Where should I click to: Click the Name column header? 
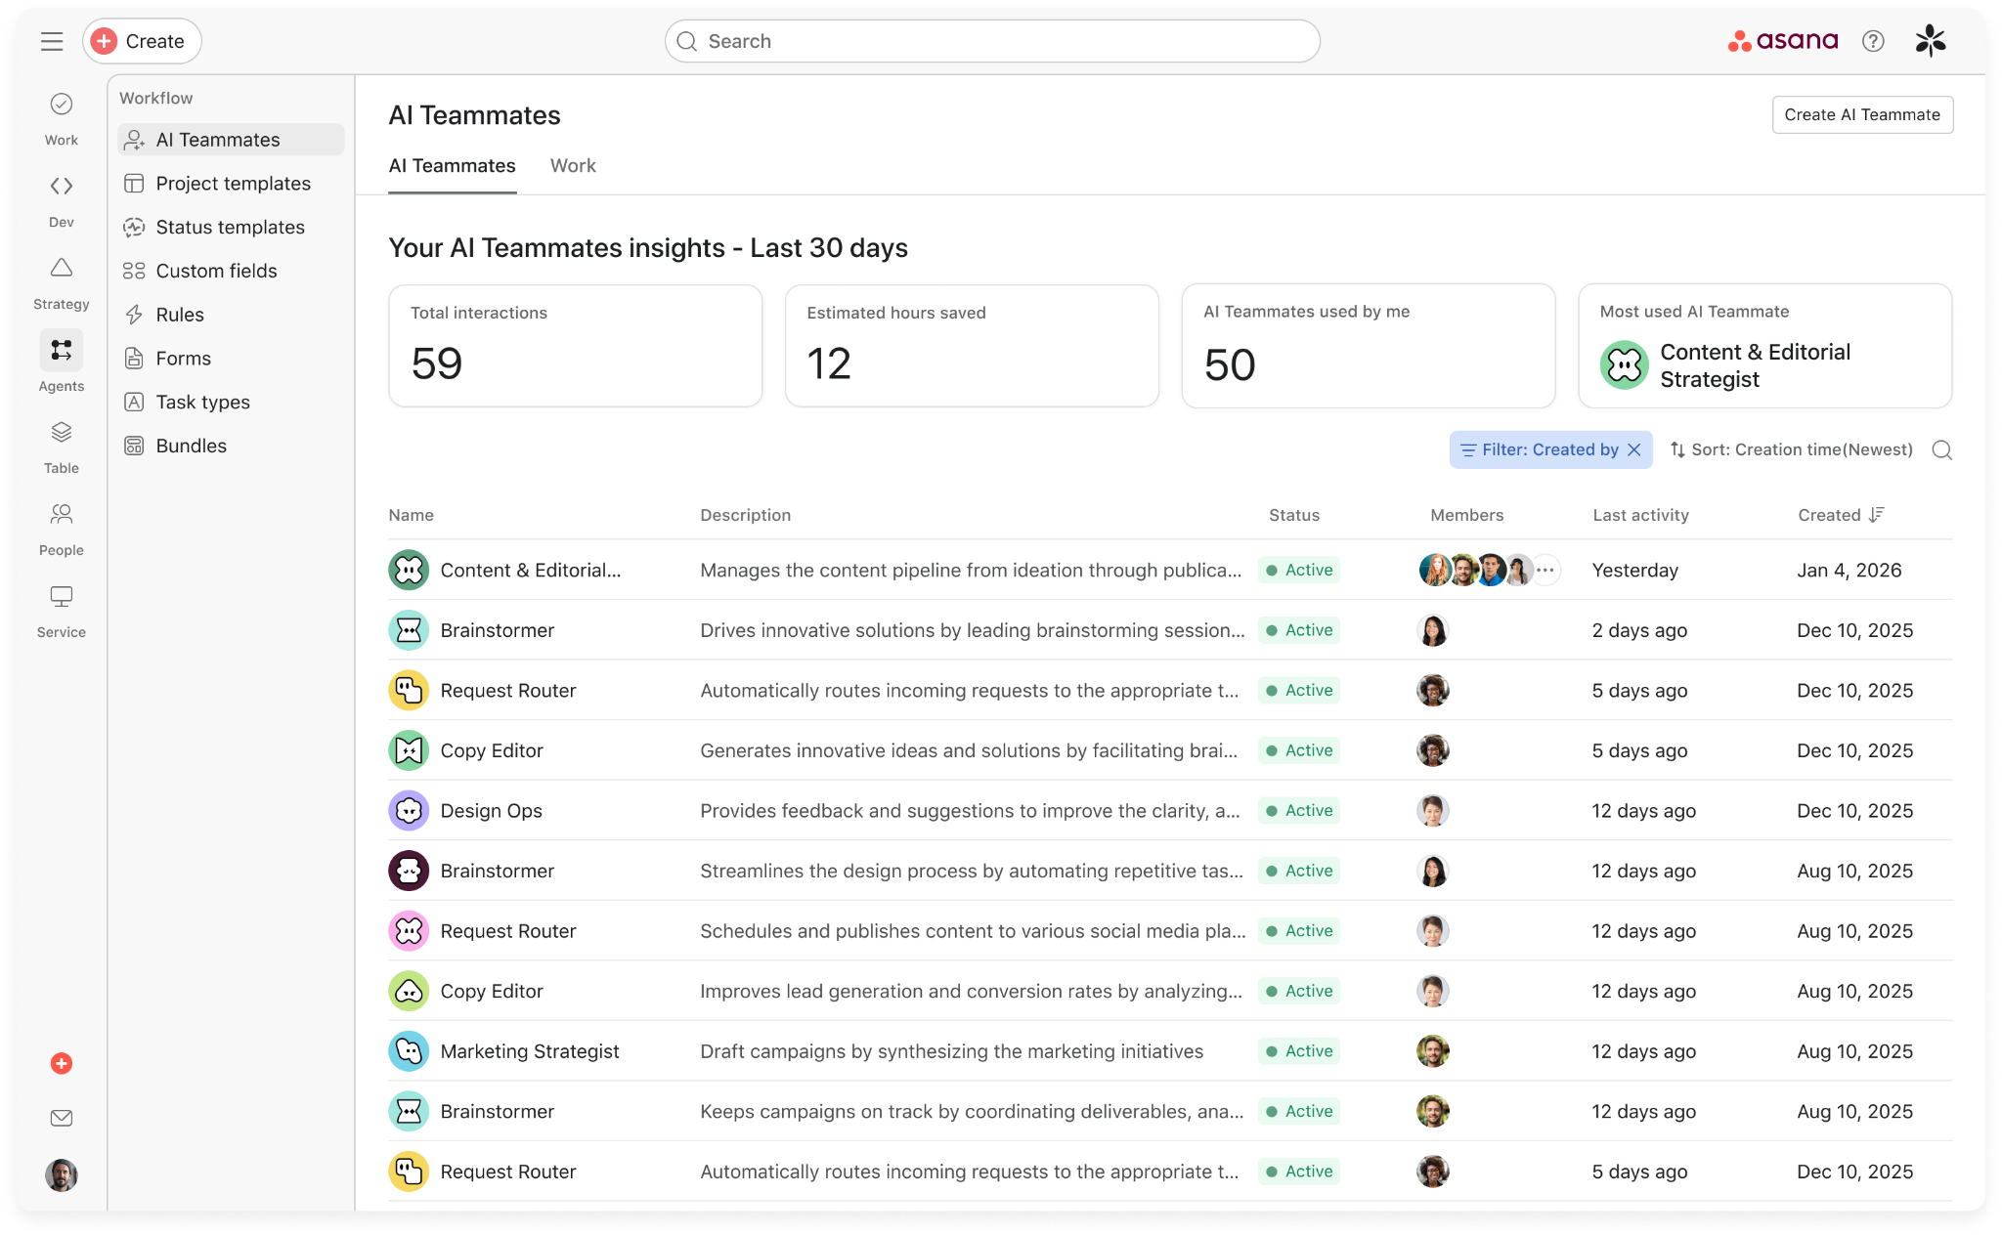pyautogui.click(x=411, y=515)
